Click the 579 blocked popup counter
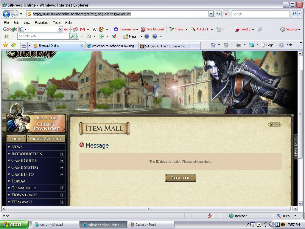 pos(152,29)
